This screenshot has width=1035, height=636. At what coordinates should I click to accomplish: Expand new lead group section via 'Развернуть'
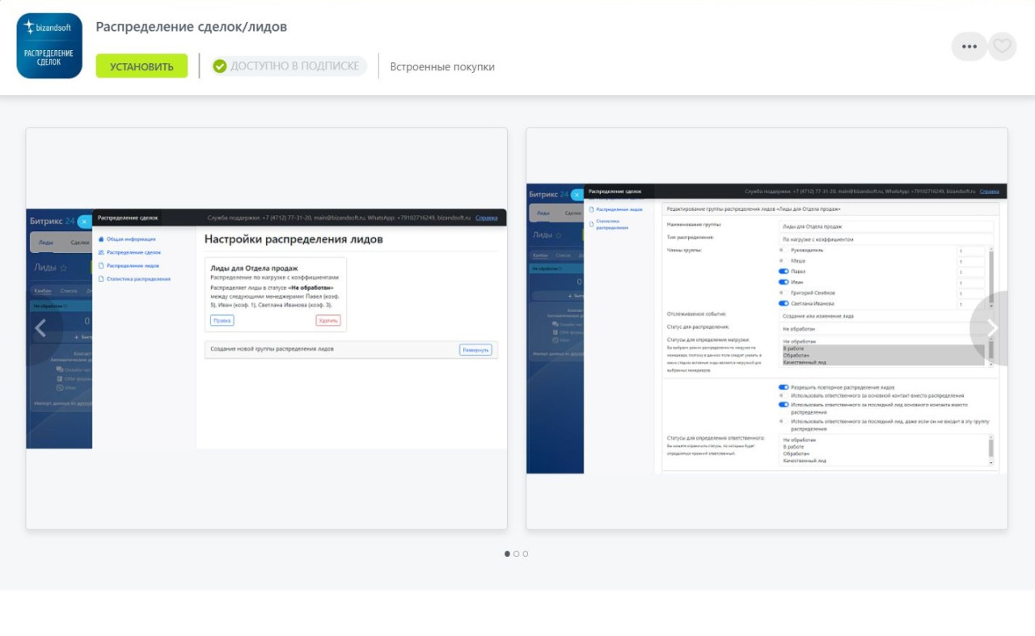(475, 350)
